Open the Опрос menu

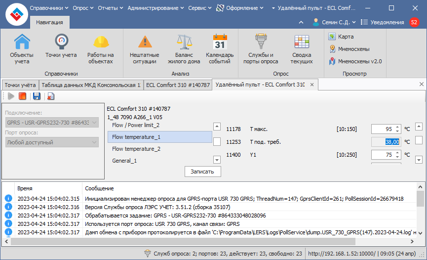(83, 8)
